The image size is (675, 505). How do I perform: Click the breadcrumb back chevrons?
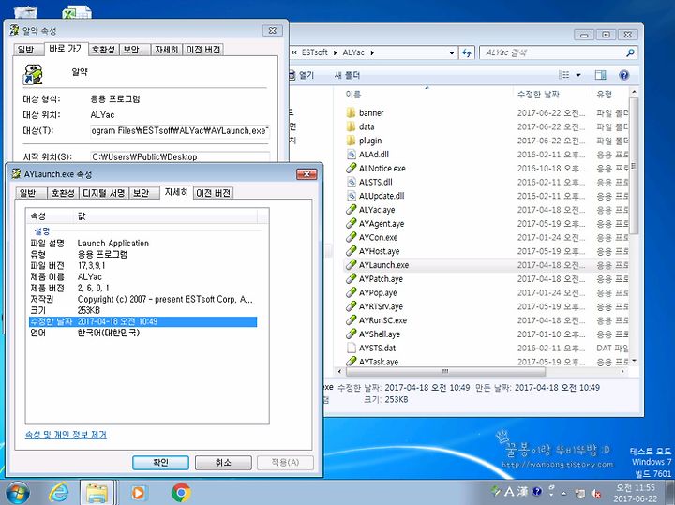pyautogui.click(x=294, y=52)
